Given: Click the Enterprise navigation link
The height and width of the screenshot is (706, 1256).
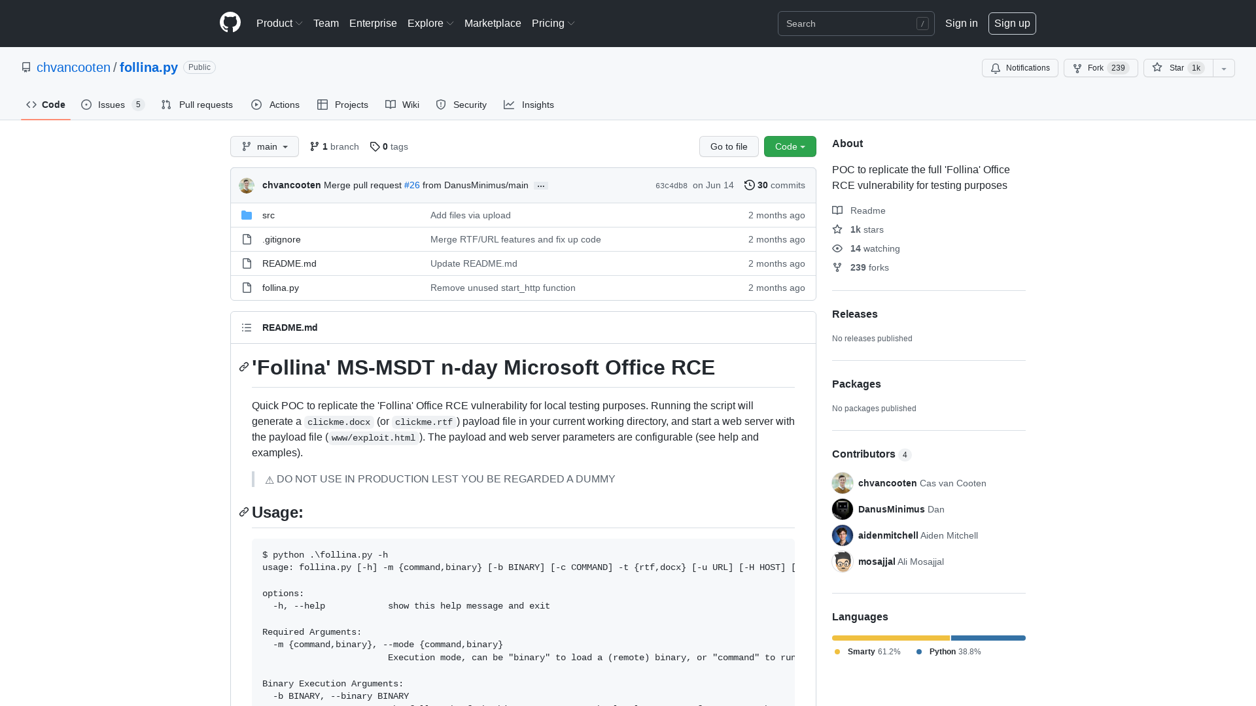Looking at the screenshot, I should 373,24.
